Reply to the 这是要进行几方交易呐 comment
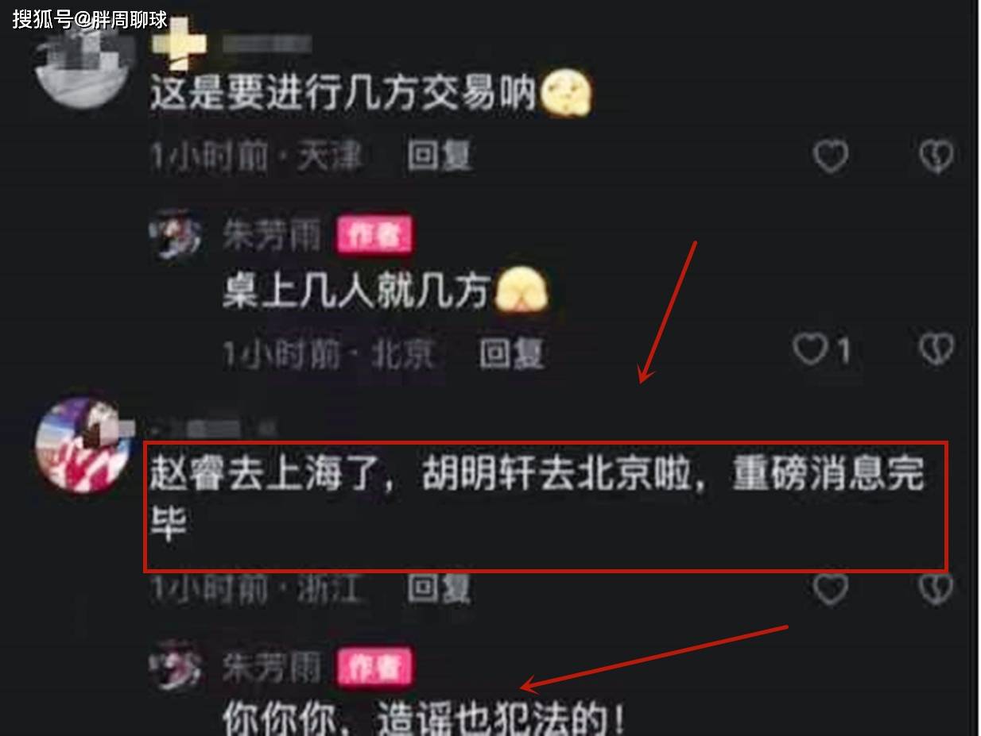981x736 pixels. click(x=440, y=156)
